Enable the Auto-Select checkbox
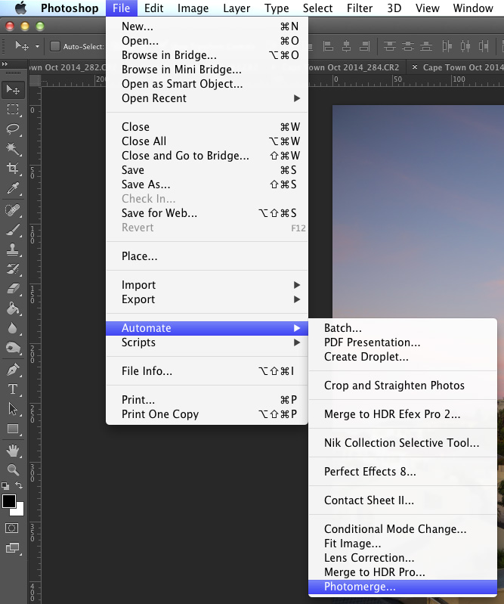504x604 pixels. click(x=55, y=47)
